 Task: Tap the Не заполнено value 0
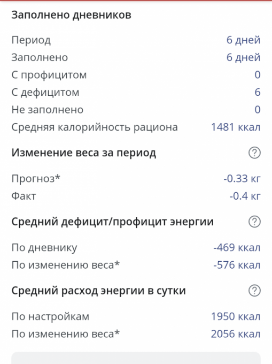[258, 110]
